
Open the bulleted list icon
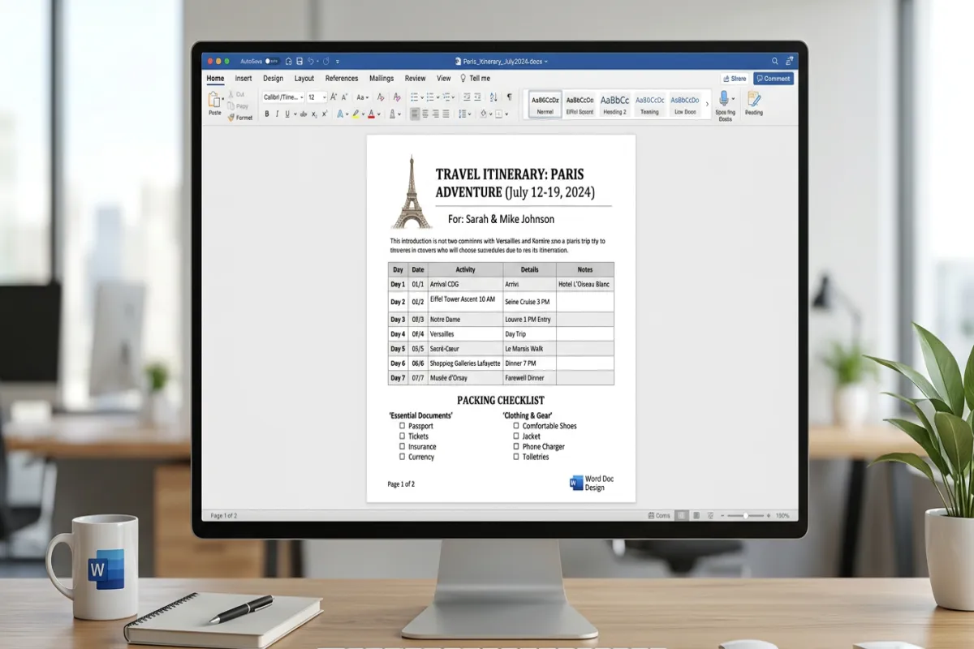(416, 98)
